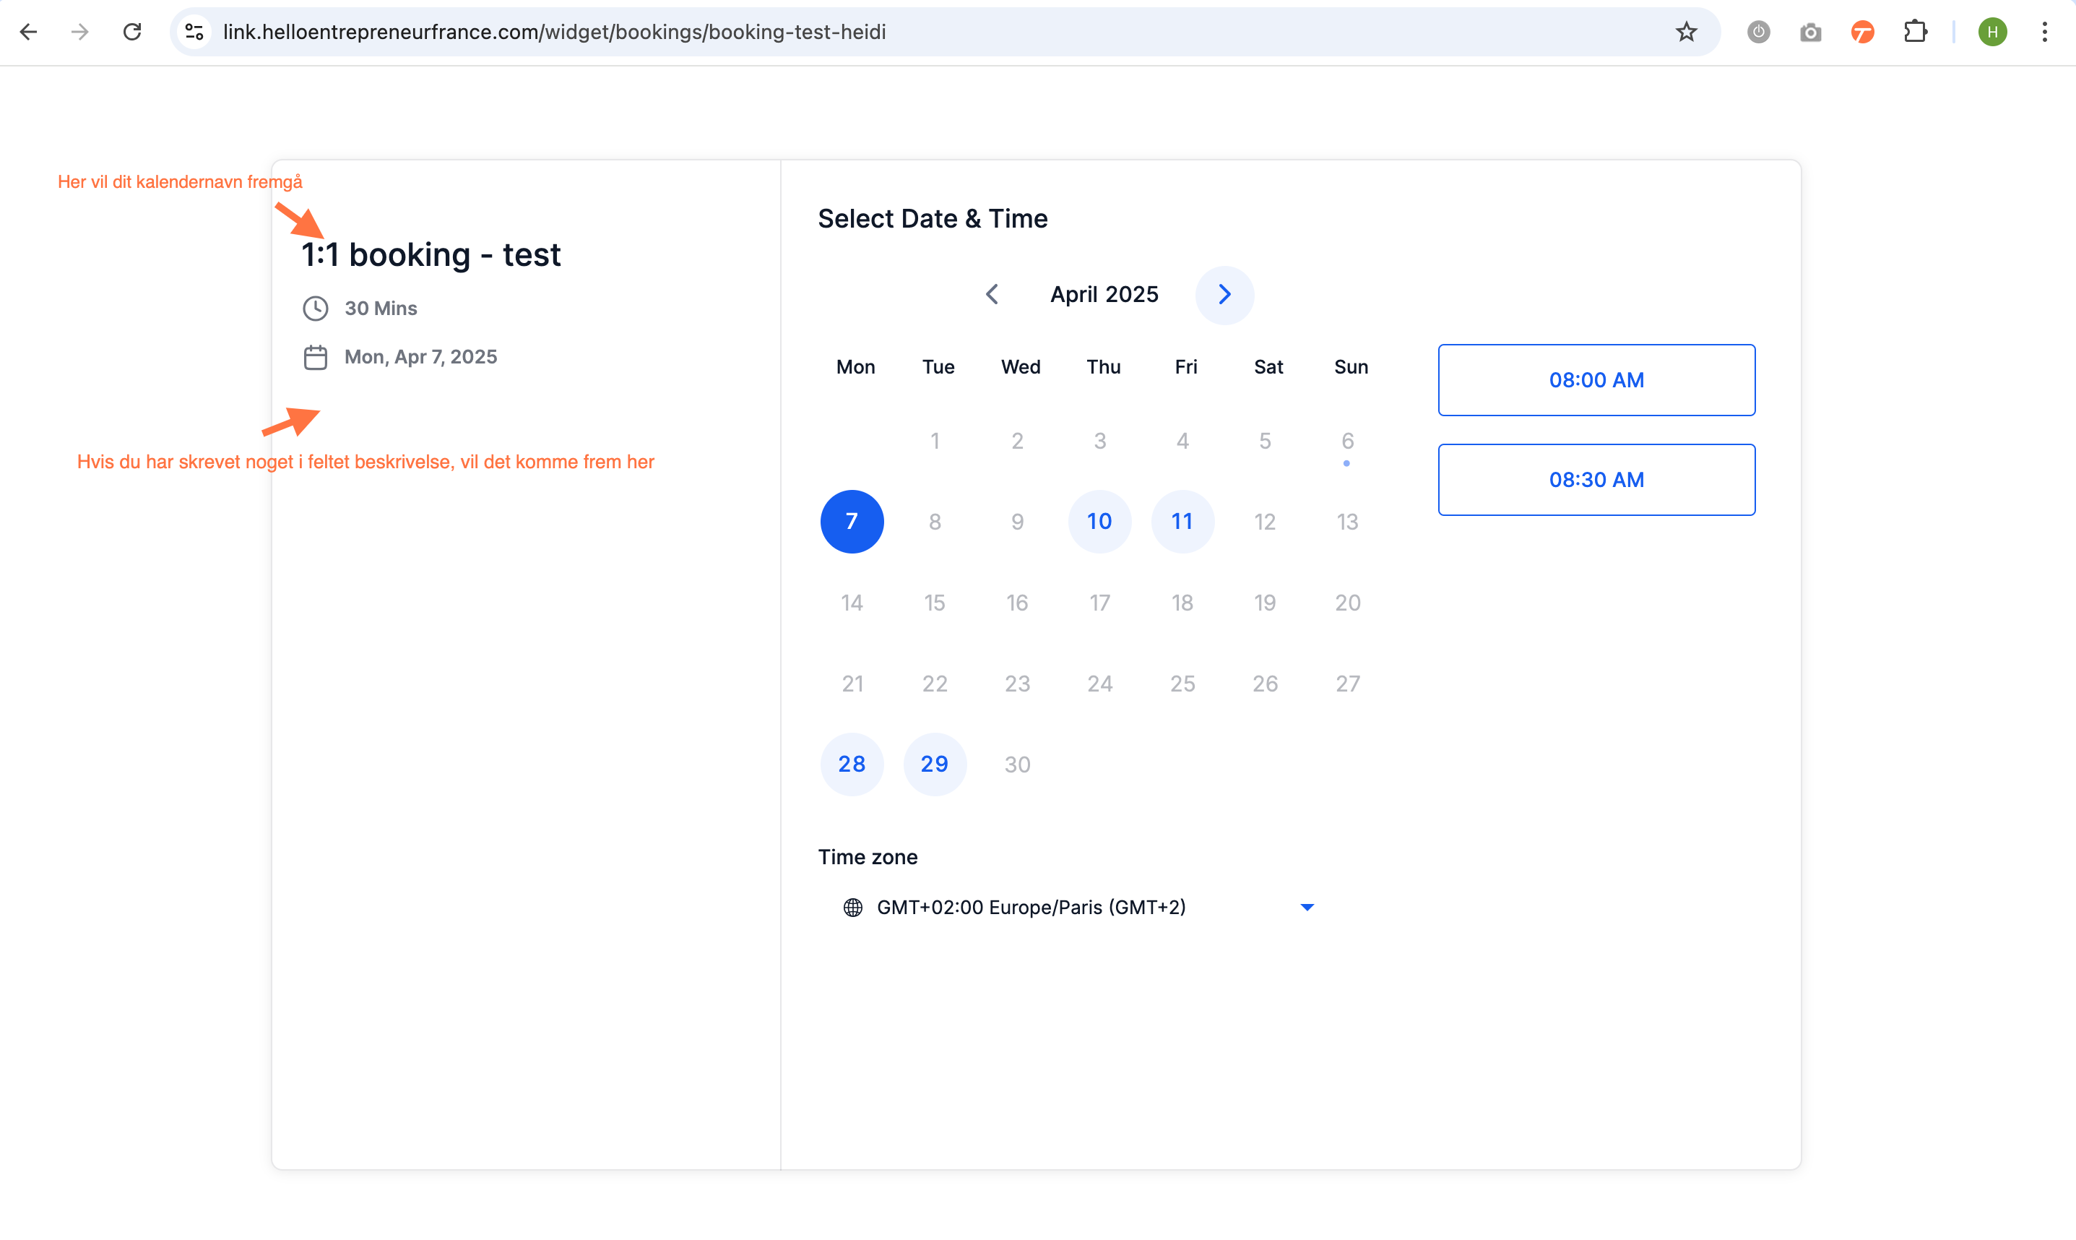This screenshot has width=2076, height=1240.
Task: Select the 08:30 AM time slot
Action: (x=1596, y=480)
